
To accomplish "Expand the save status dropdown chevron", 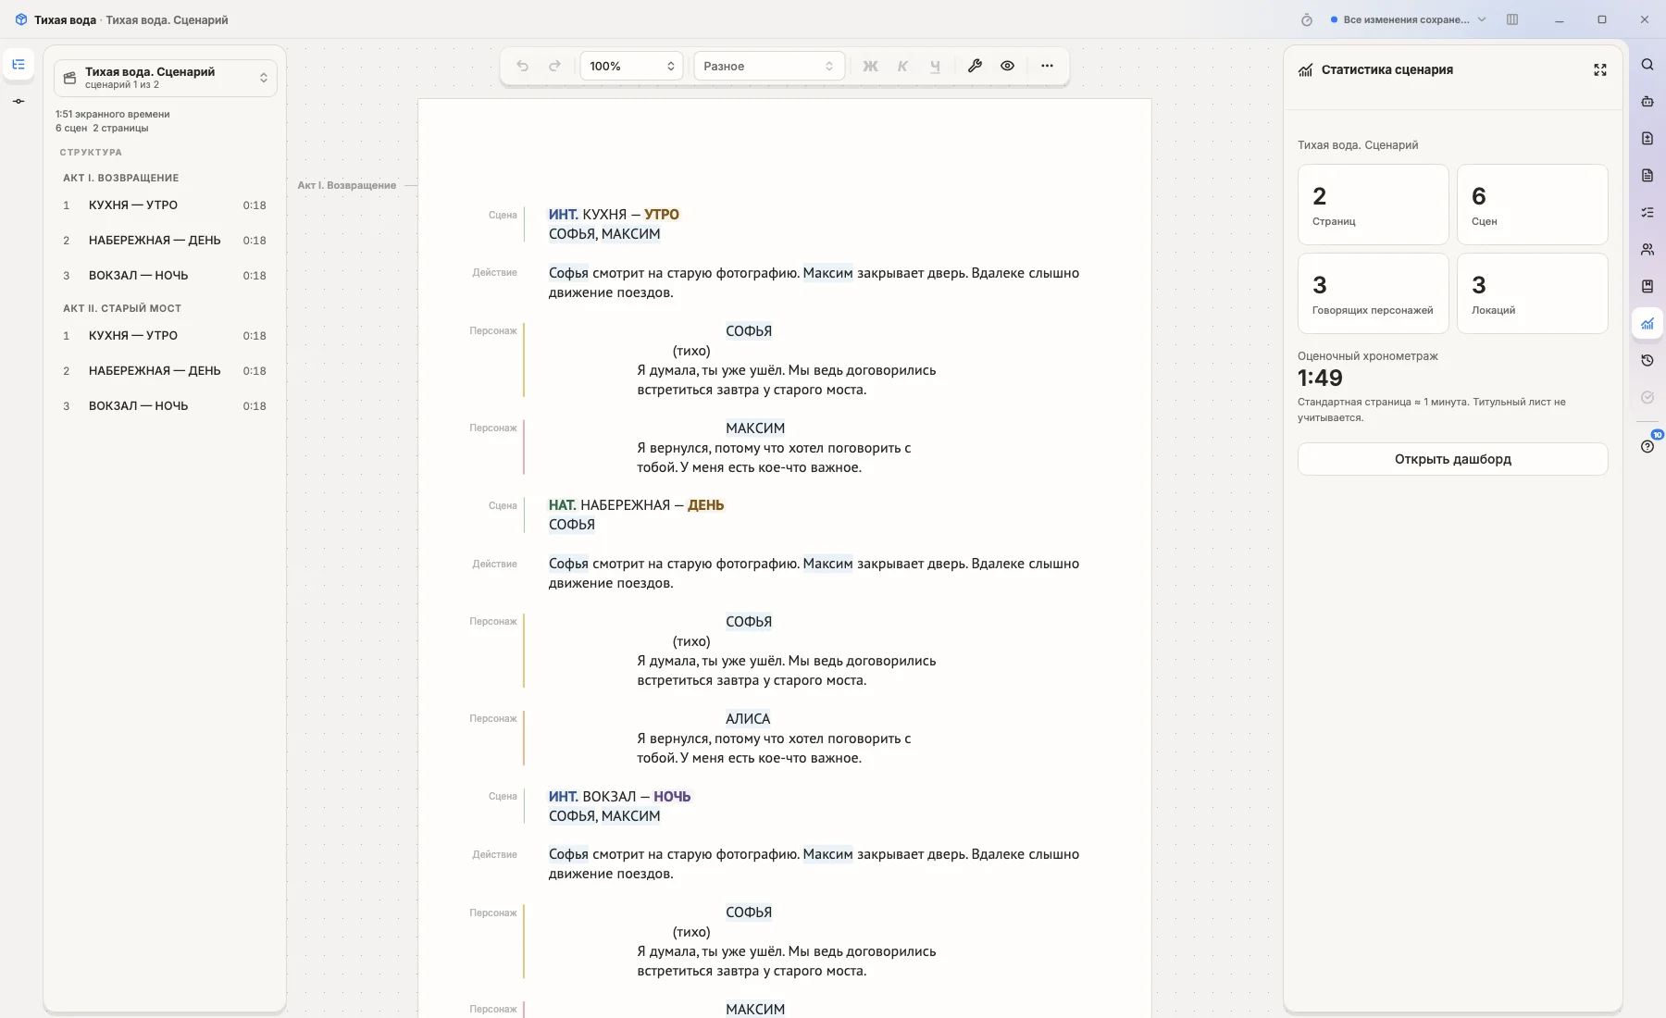I will 1482,19.
